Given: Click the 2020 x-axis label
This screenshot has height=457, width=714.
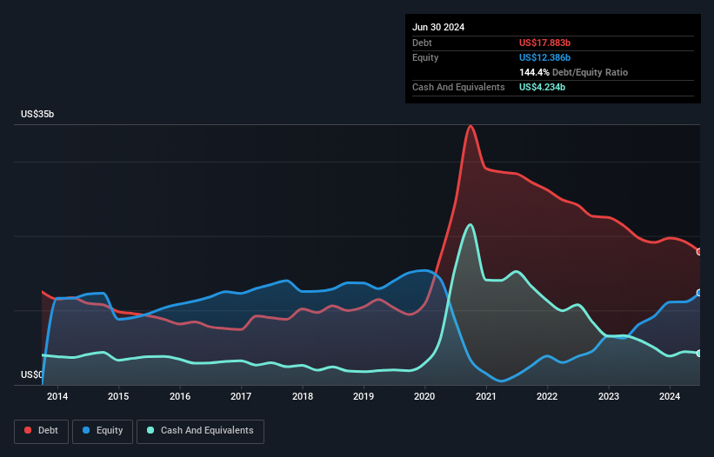Looking at the screenshot, I should (424, 396).
